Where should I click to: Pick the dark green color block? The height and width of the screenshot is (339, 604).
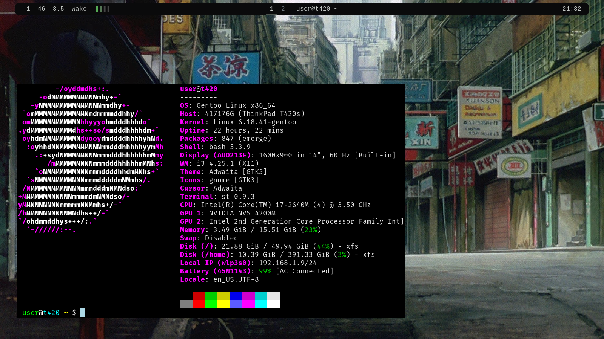coord(211,296)
